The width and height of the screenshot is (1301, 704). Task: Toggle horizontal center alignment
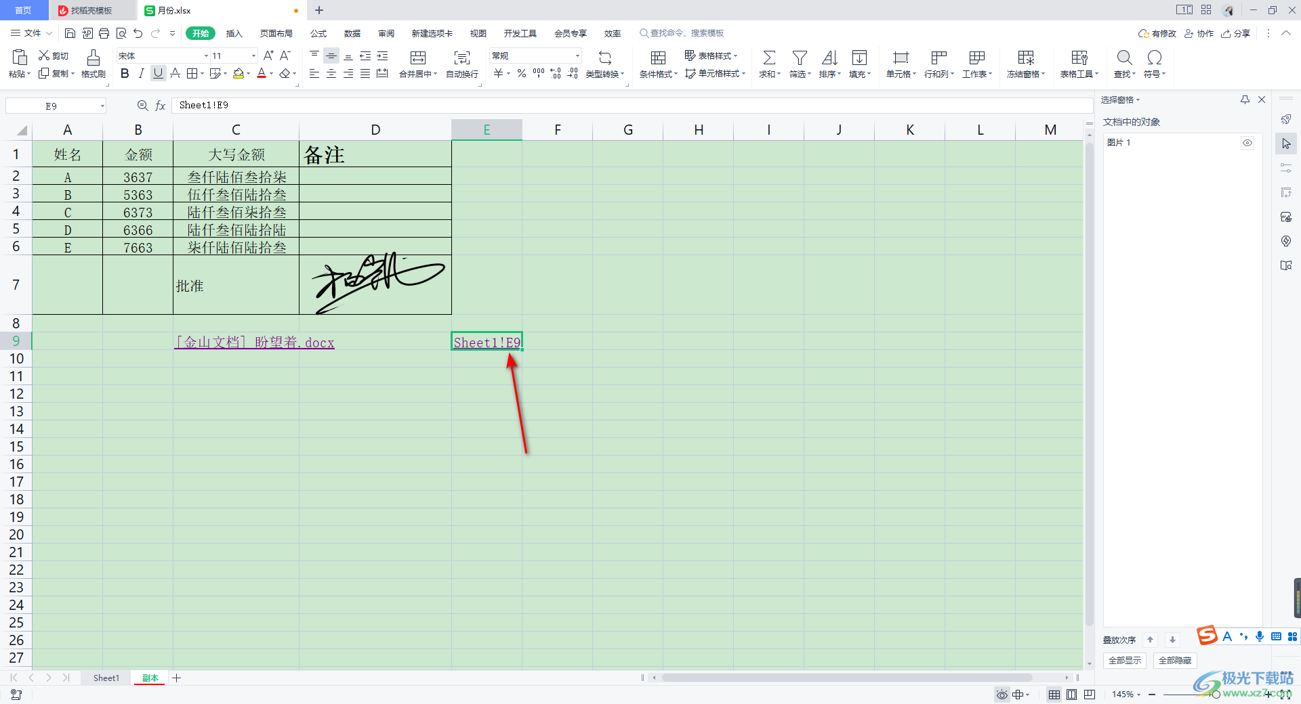click(331, 73)
